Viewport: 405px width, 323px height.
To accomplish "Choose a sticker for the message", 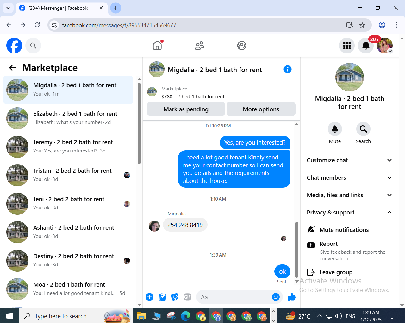I will pos(175,297).
